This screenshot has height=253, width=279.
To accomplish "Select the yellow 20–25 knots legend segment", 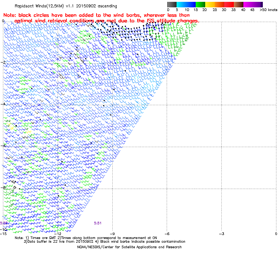I will (210, 4).
